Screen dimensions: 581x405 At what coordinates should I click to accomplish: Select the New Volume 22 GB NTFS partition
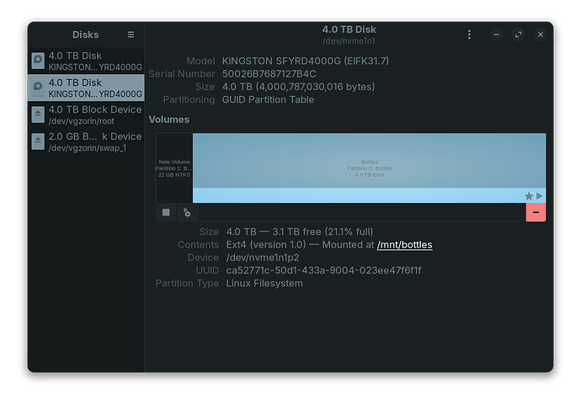(x=174, y=168)
